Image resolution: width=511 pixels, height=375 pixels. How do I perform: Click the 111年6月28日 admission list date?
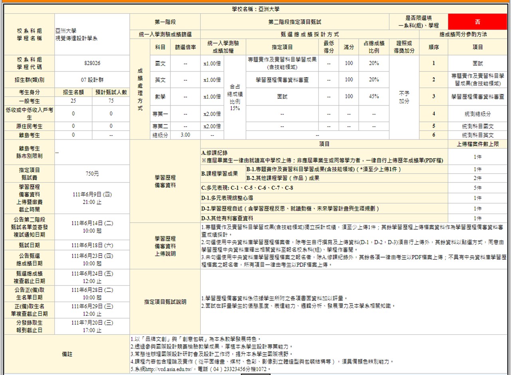pyautogui.click(x=92, y=294)
